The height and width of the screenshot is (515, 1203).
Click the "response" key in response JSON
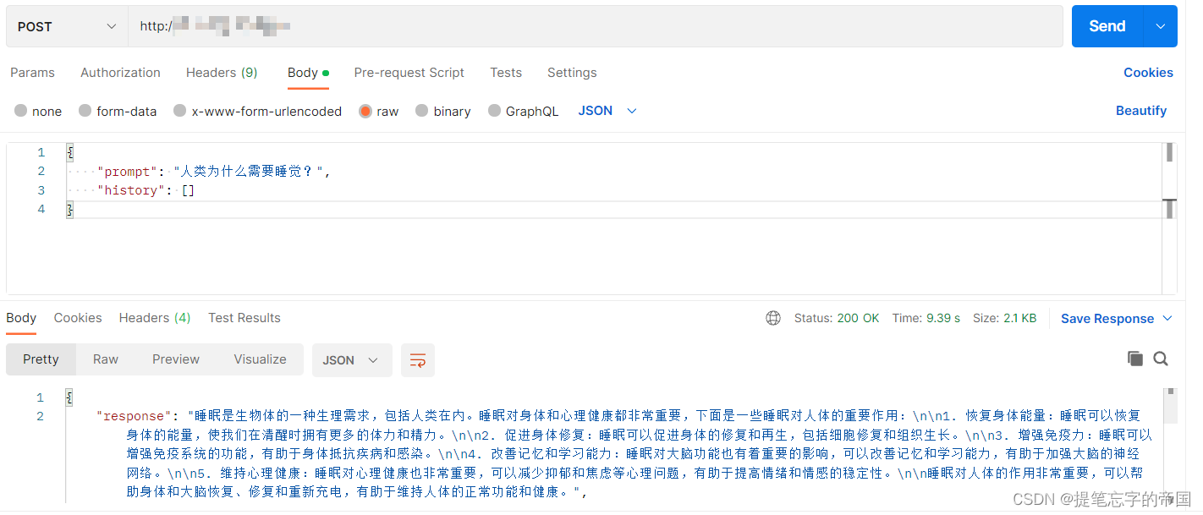coord(135,416)
